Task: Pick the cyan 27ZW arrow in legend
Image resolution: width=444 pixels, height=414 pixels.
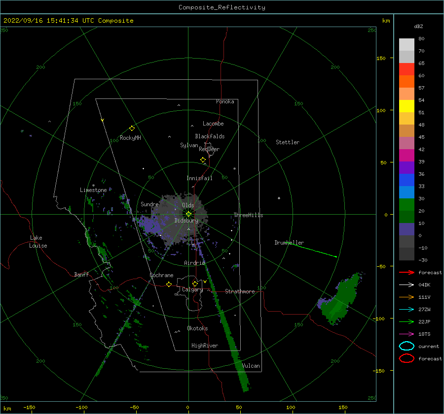Action: tap(407, 310)
